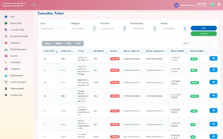Viewport: 223px width, 139px height.
Task: Open the Responsable dropdown filter
Action: coord(143,29)
